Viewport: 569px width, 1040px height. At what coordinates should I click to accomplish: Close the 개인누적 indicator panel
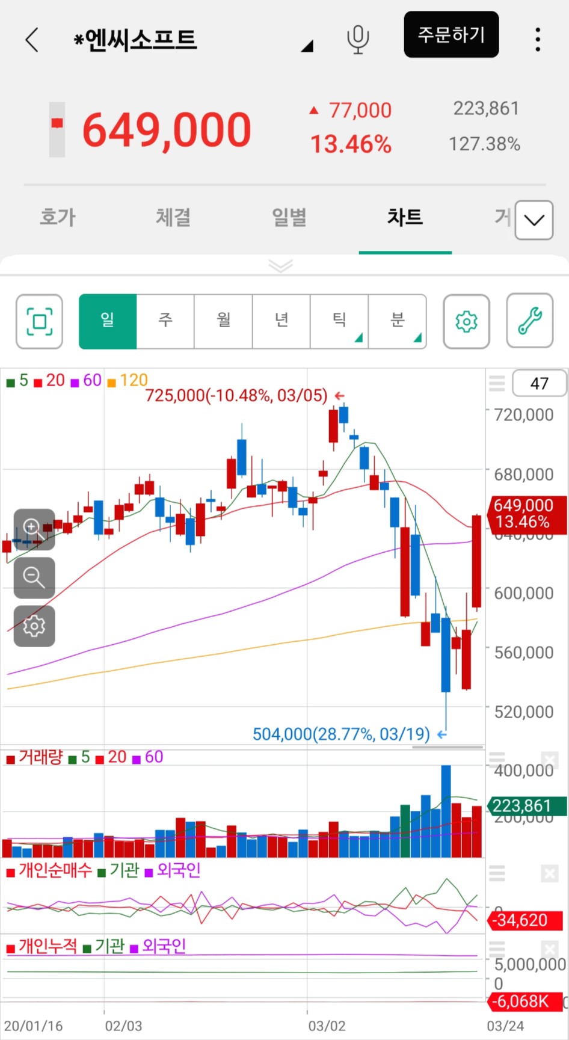click(550, 949)
